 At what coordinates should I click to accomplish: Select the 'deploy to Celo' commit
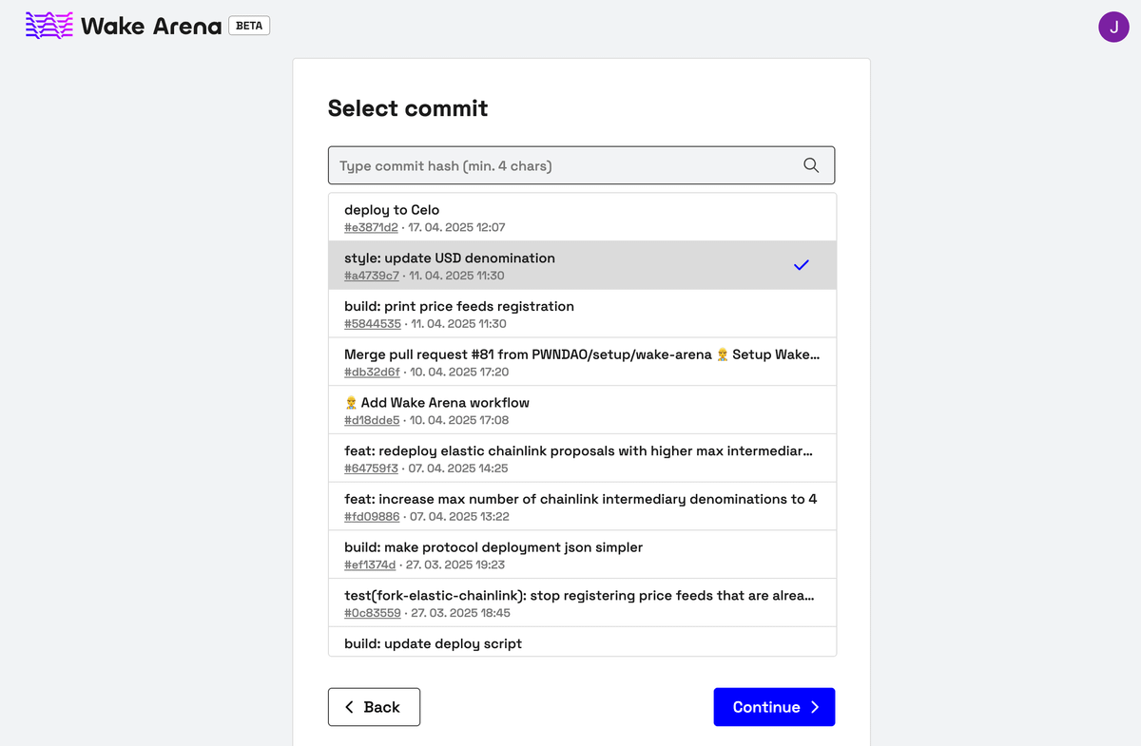tap(582, 218)
